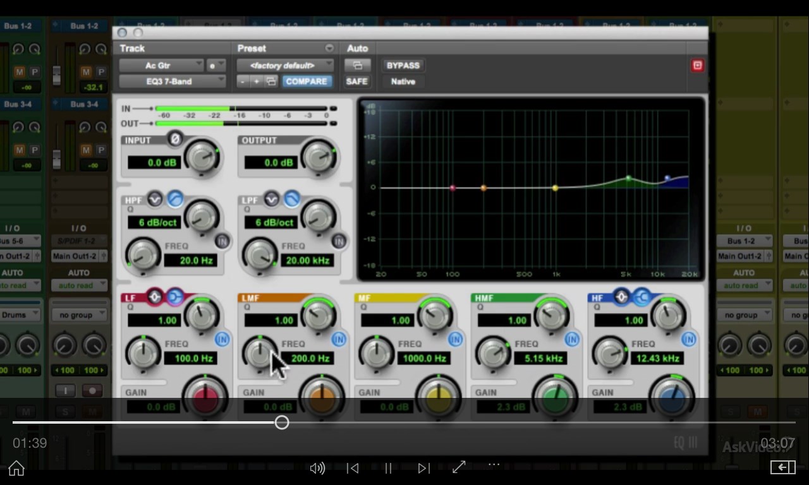Click the input gain 0.0 dB field
Viewport: 809px width, 485px height.
tap(155, 162)
